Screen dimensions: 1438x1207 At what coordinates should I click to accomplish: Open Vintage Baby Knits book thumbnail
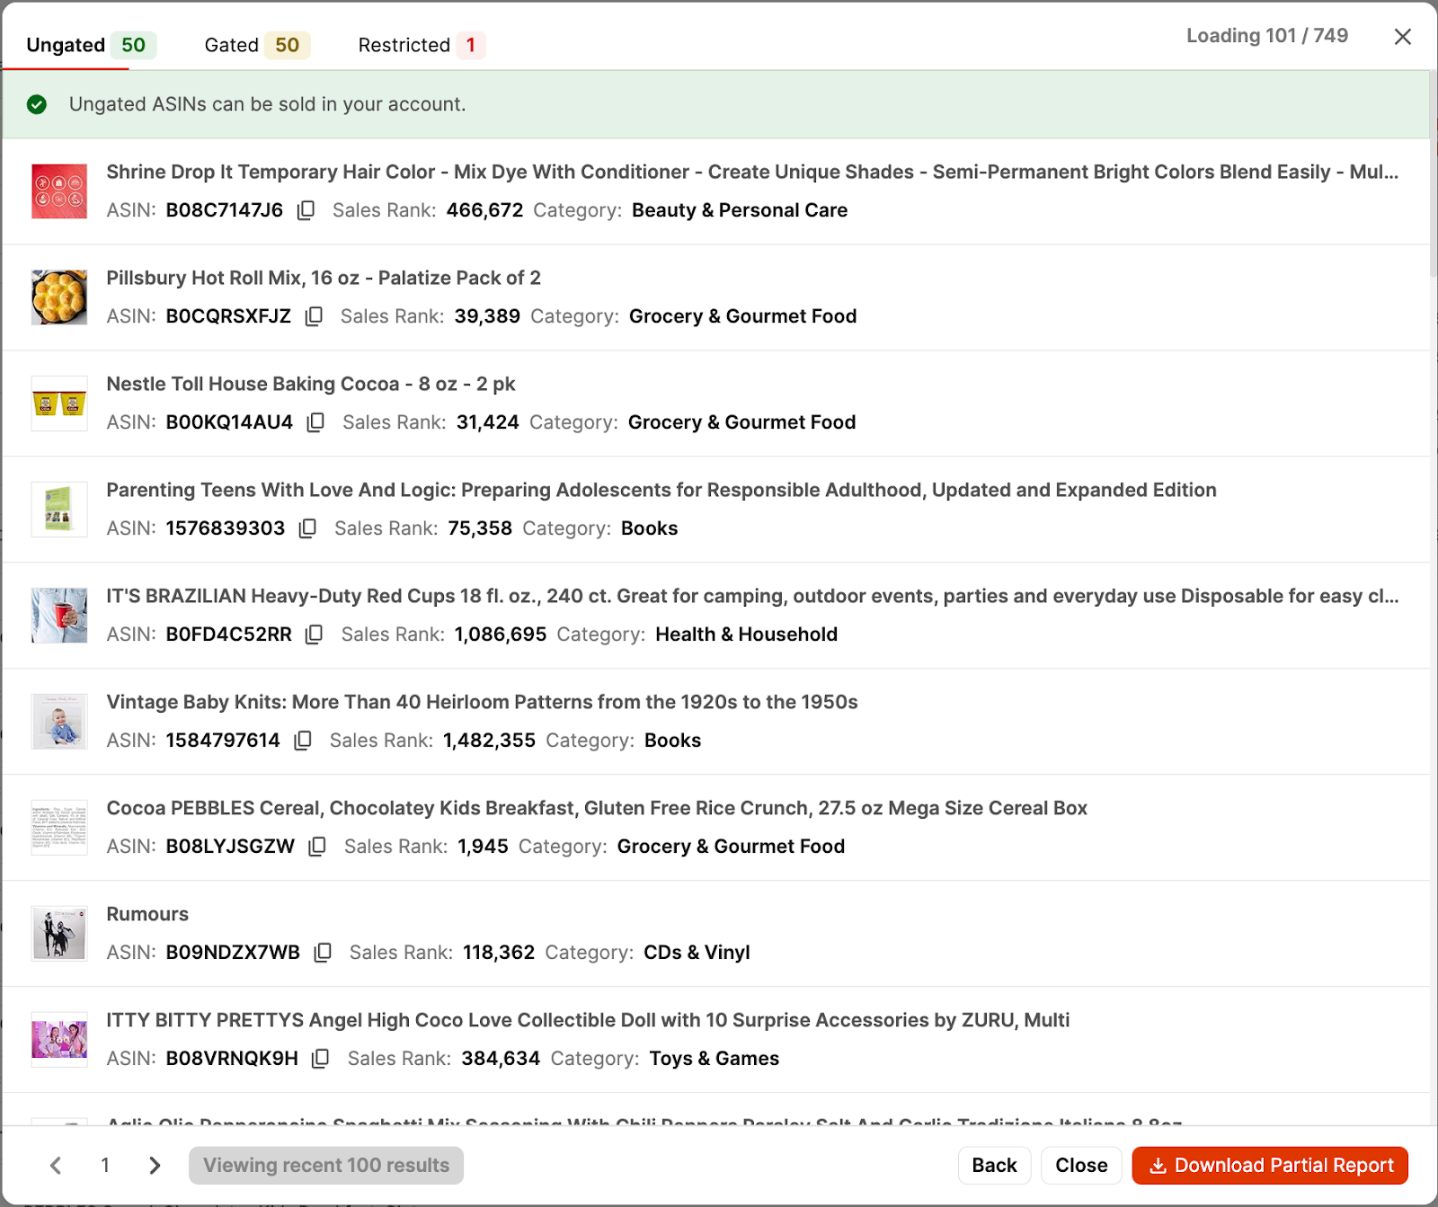pos(59,722)
